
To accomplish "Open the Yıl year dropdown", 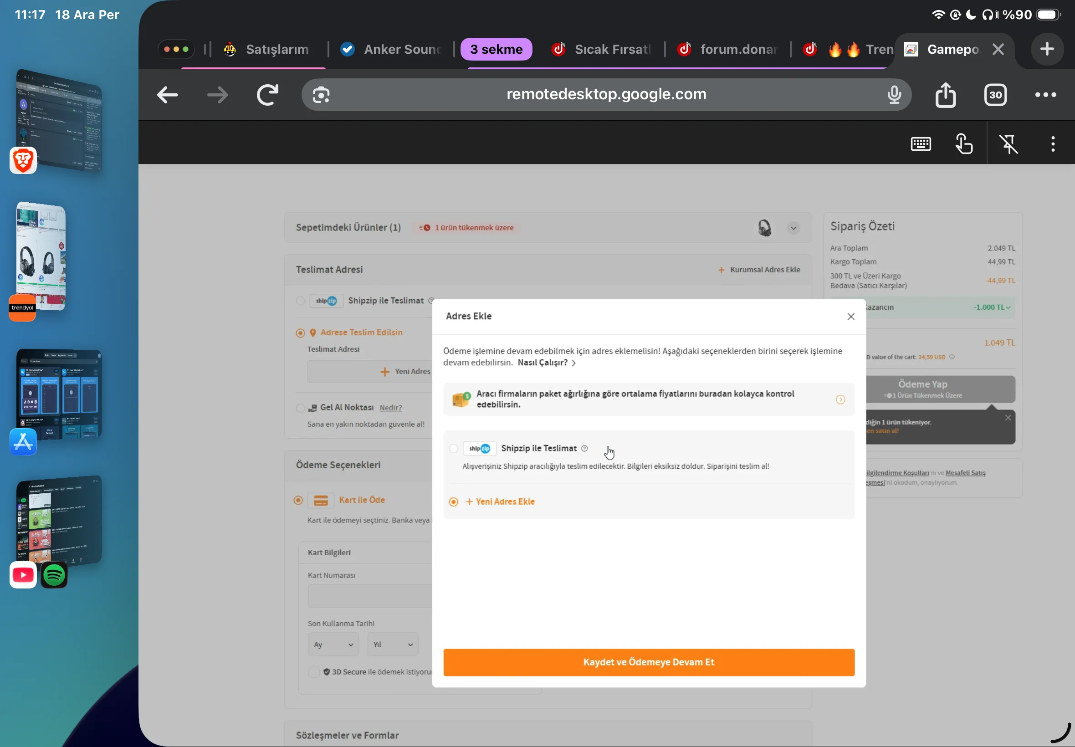I will tap(393, 645).
